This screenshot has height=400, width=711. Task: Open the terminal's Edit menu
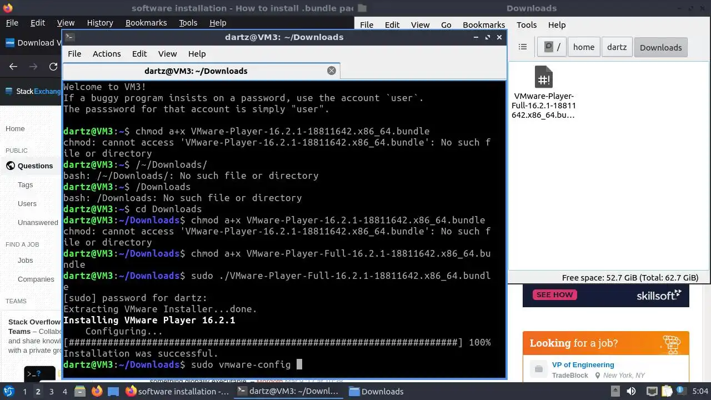139,54
